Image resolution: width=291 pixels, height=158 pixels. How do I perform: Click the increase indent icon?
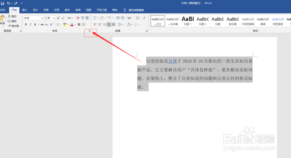pos(123,18)
